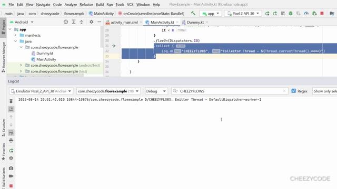
Task: Open the Android project view dropdown
Action: coord(21,22)
